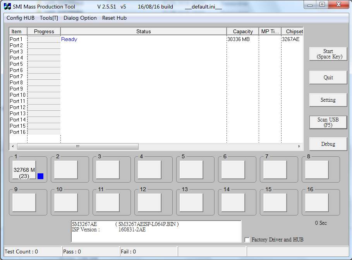The height and width of the screenshot is (260, 352).
Task: Click the Reset Hub menu item
Action: click(114, 18)
